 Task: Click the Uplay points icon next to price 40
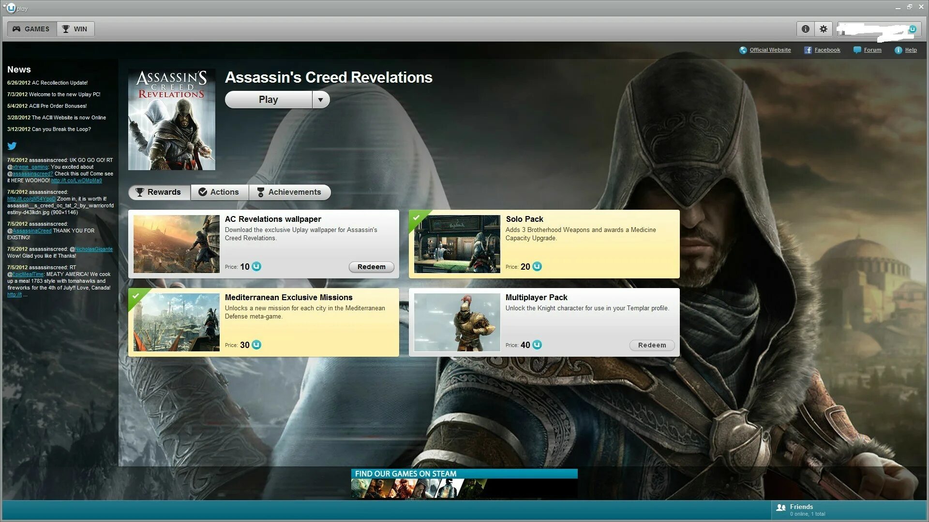537,345
